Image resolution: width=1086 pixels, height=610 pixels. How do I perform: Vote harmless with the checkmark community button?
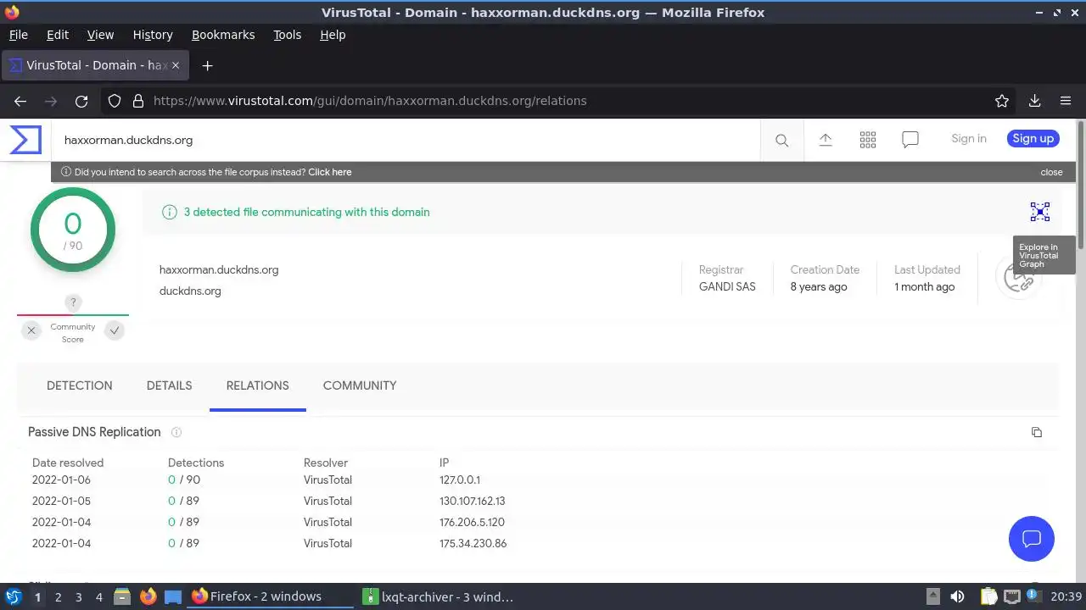coord(115,330)
